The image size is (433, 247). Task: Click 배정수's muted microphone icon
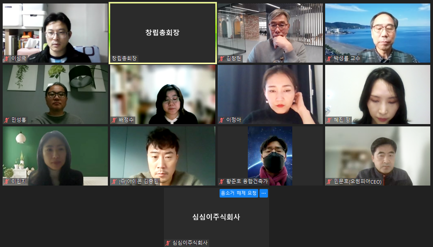click(x=114, y=120)
